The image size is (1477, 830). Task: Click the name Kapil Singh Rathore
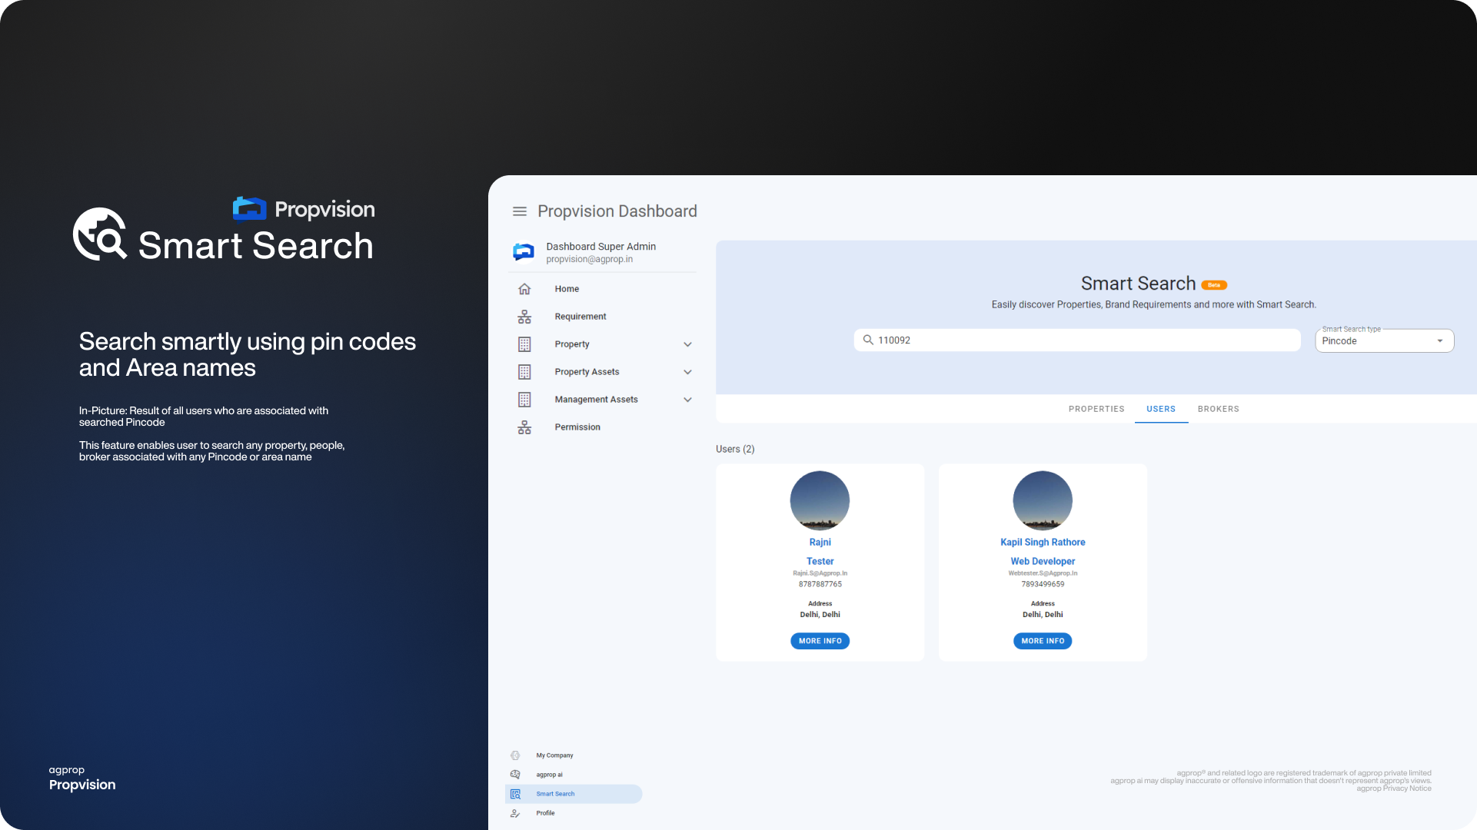click(x=1043, y=542)
